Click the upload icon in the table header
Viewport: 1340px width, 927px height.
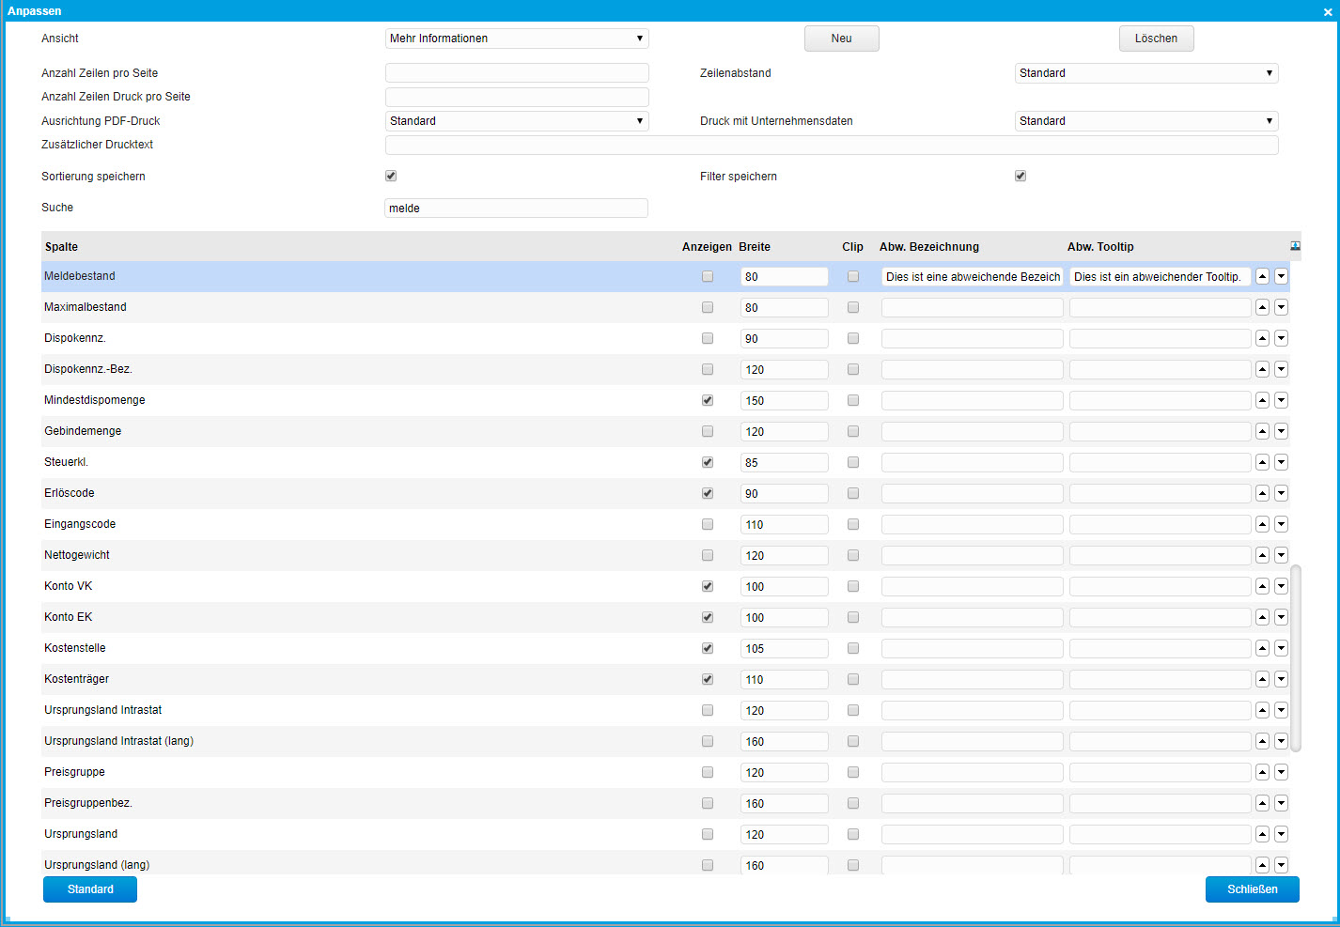[1295, 246]
